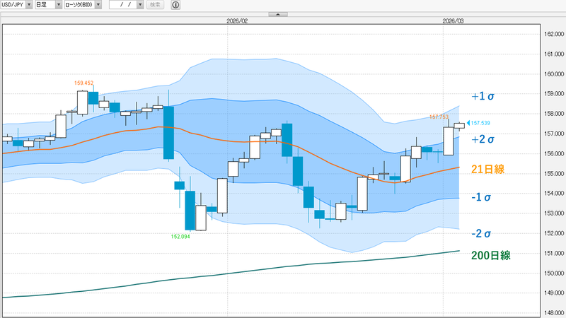Click the 148.000 price axis label
Screen dimensions: 566x318
(x=554, y=313)
